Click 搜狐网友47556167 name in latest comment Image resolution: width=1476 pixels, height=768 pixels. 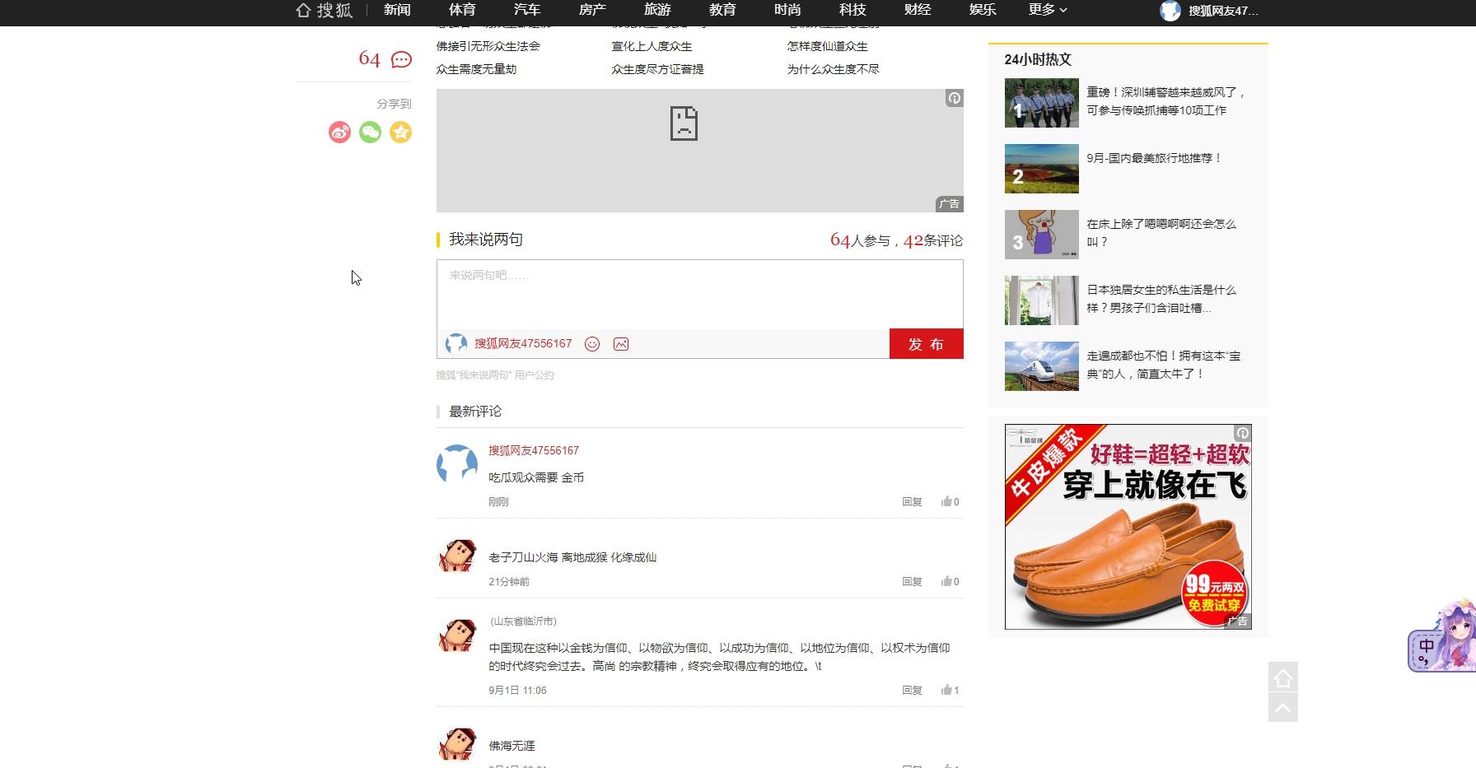pos(534,450)
